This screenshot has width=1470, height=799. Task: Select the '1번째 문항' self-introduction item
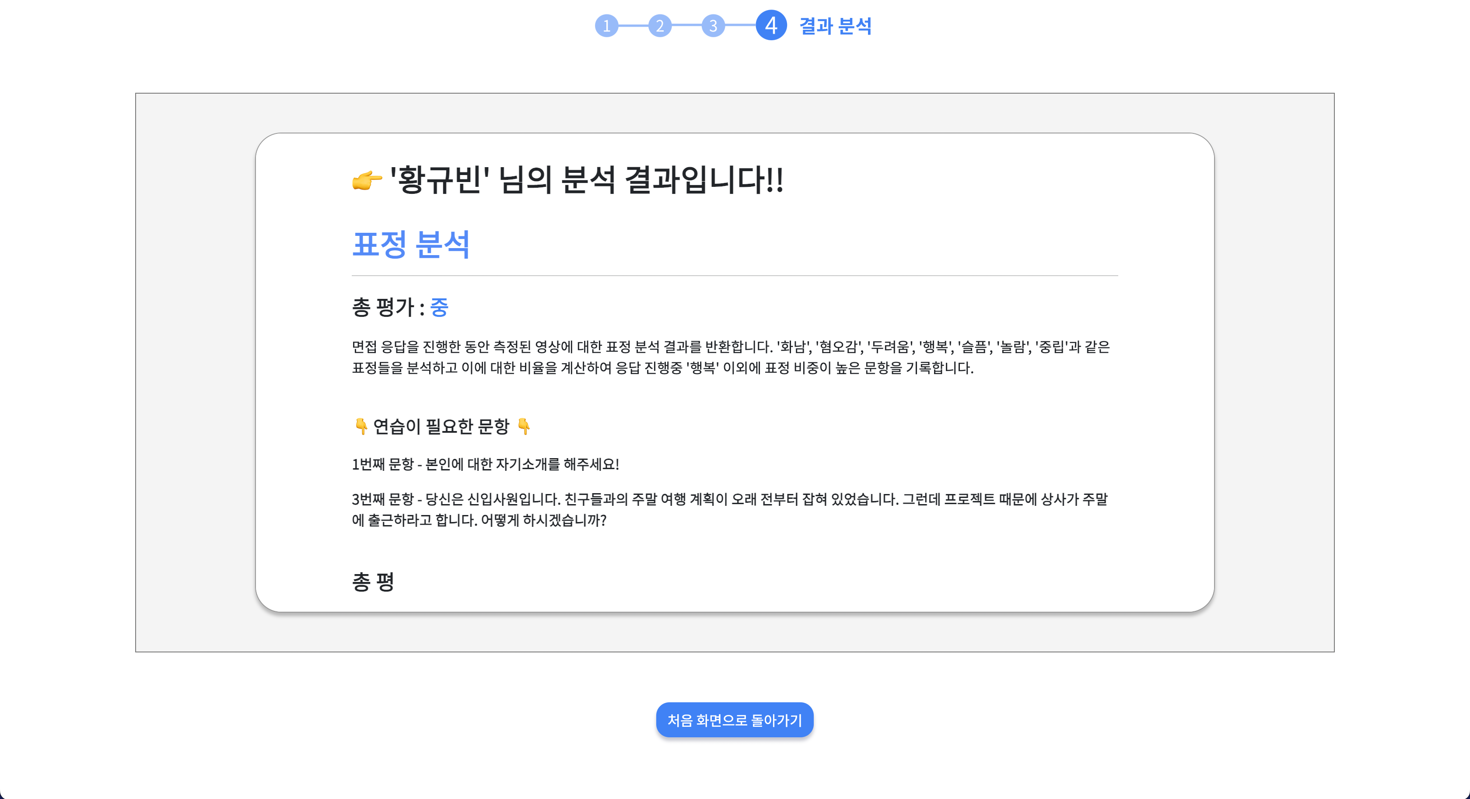485,464
